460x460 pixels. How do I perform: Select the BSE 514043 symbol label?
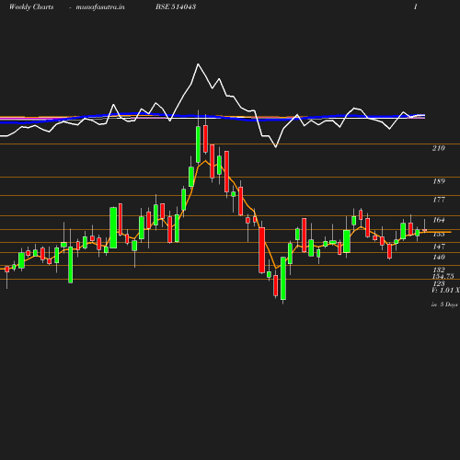pyautogui.click(x=176, y=6)
